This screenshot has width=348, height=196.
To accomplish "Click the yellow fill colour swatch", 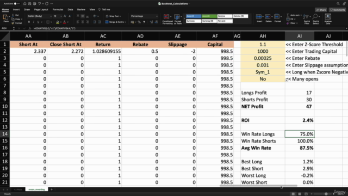I will (58, 22).
